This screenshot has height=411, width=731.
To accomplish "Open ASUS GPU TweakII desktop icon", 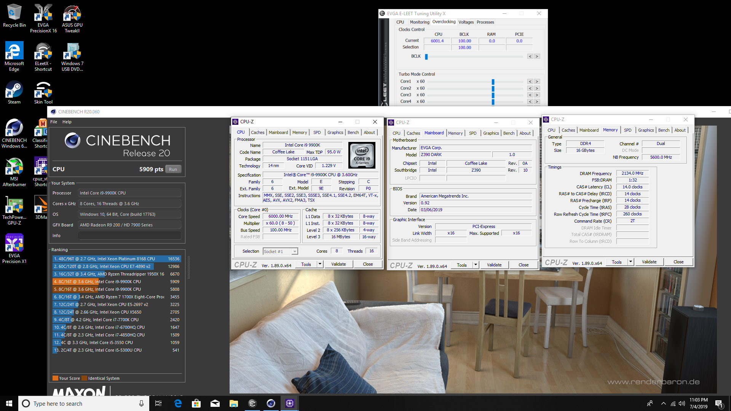I will point(72,18).
